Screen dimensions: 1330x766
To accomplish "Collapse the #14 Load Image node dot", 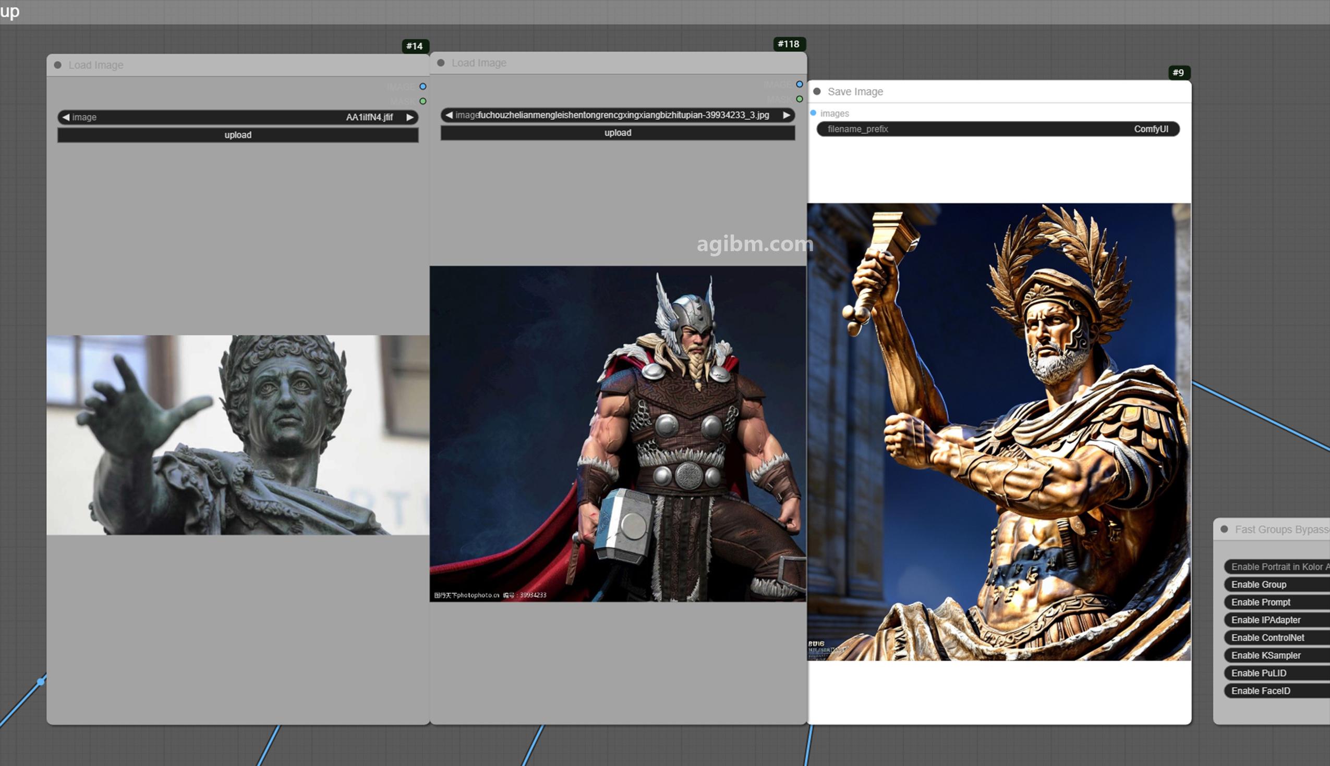I will [58, 65].
